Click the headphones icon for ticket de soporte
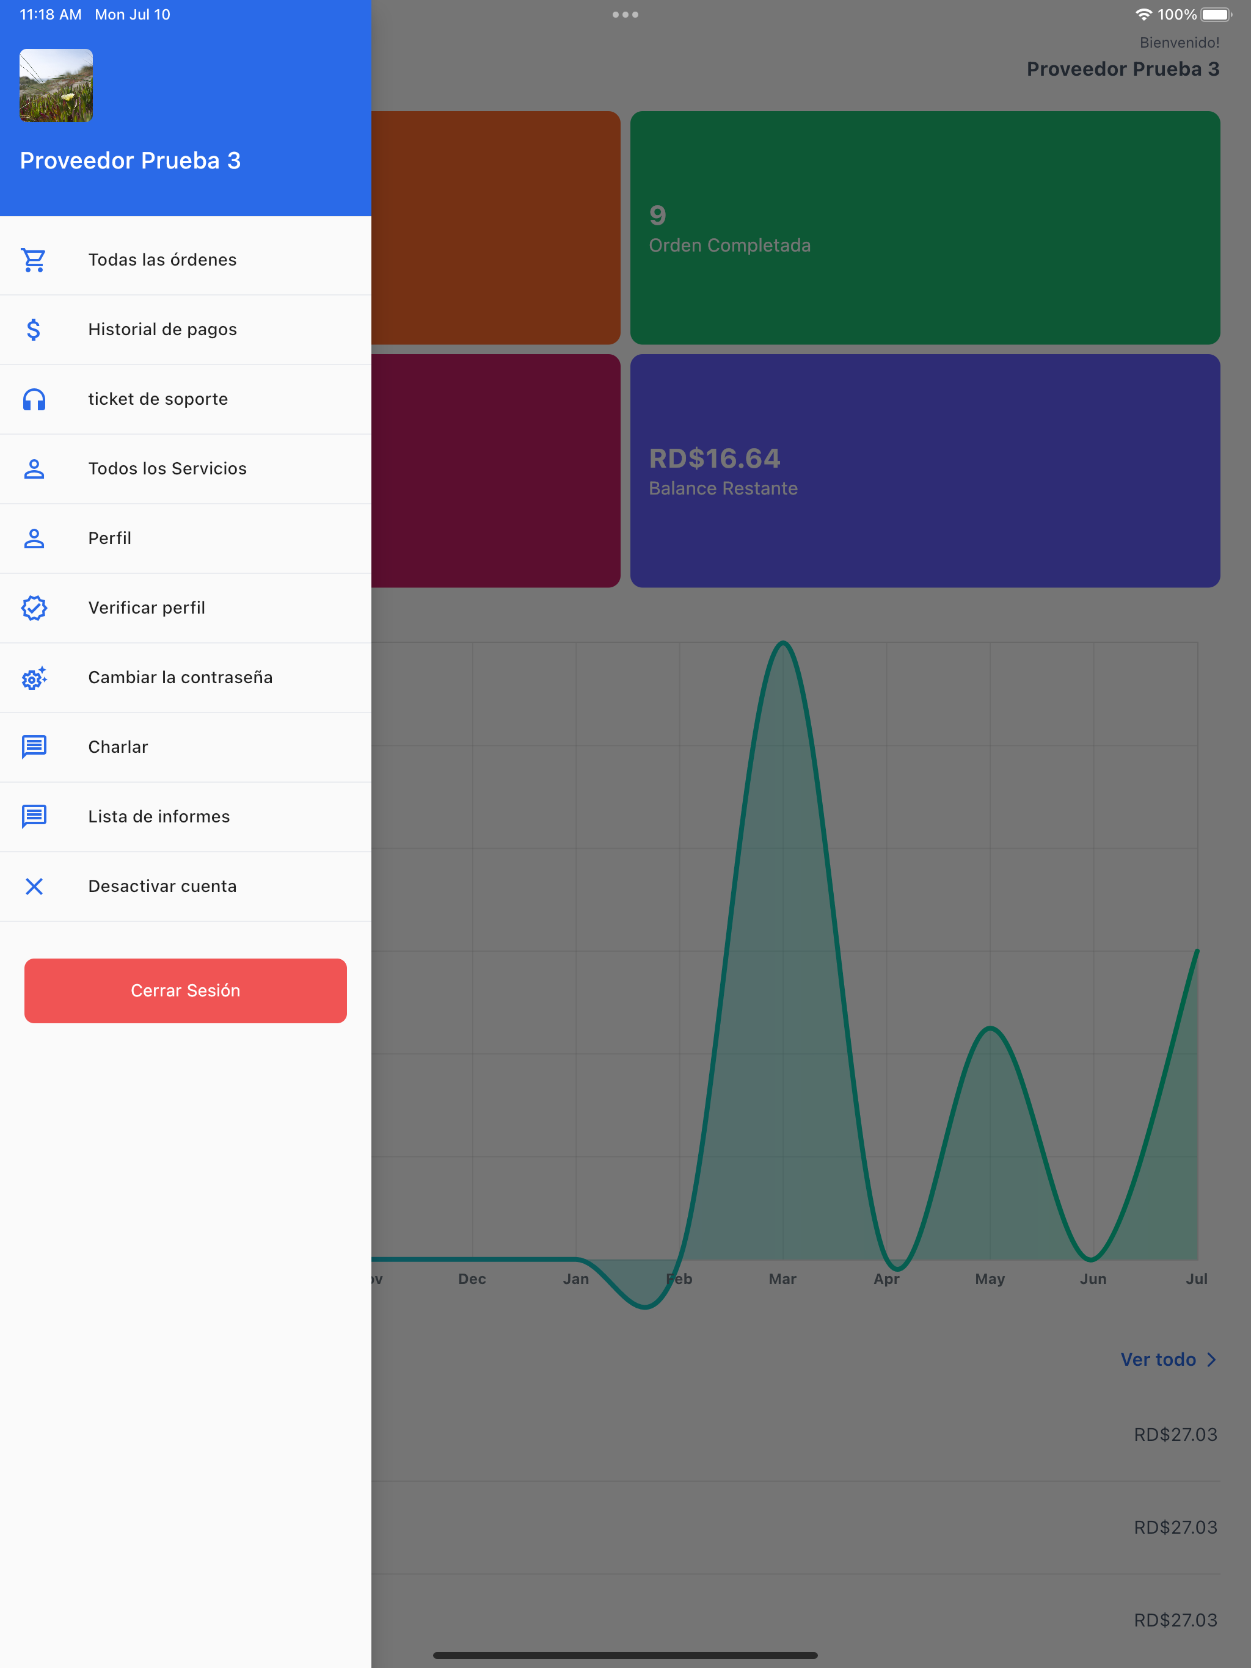The image size is (1251, 1668). [x=34, y=399]
